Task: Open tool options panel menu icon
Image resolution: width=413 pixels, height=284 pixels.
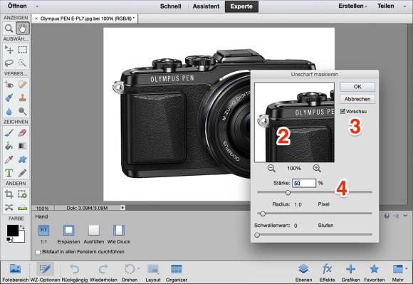Action: [396, 216]
